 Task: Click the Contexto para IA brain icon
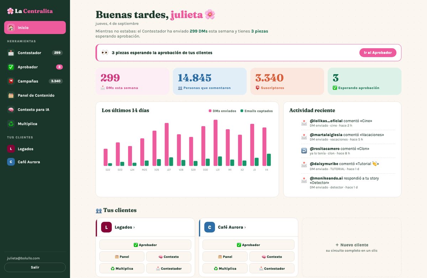(x=11, y=110)
